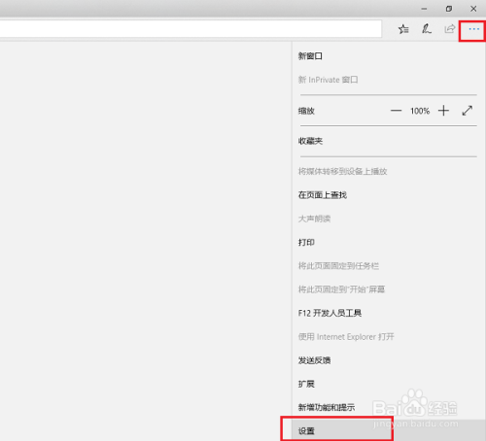The width and height of the screenshot is (486, 441).
Task: Open F12 开发人员工具
Action: (330, 313)
